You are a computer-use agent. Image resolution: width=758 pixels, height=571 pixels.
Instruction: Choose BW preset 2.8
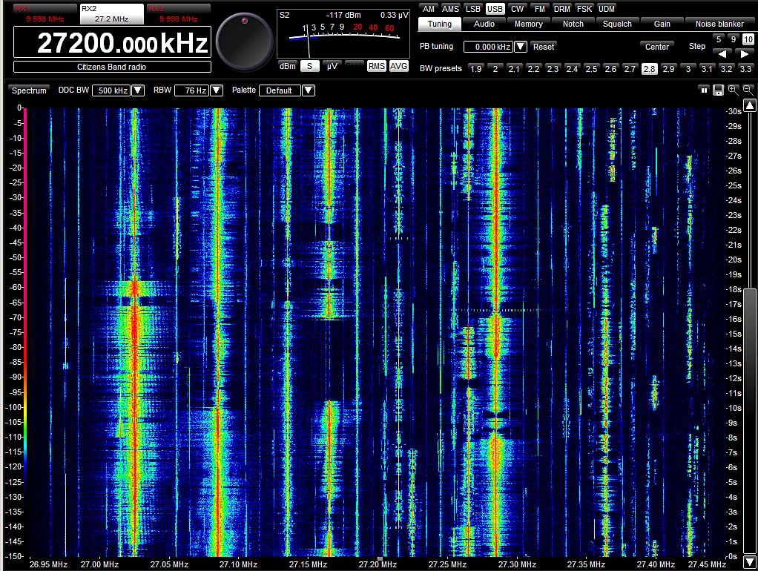[x=649, y=69]
